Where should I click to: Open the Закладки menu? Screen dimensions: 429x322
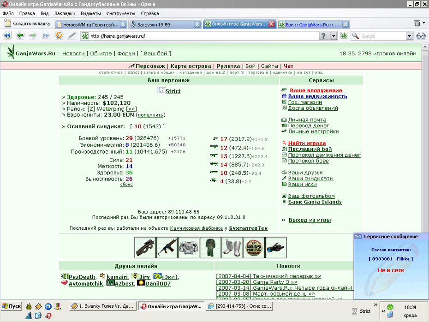(65, 13)
